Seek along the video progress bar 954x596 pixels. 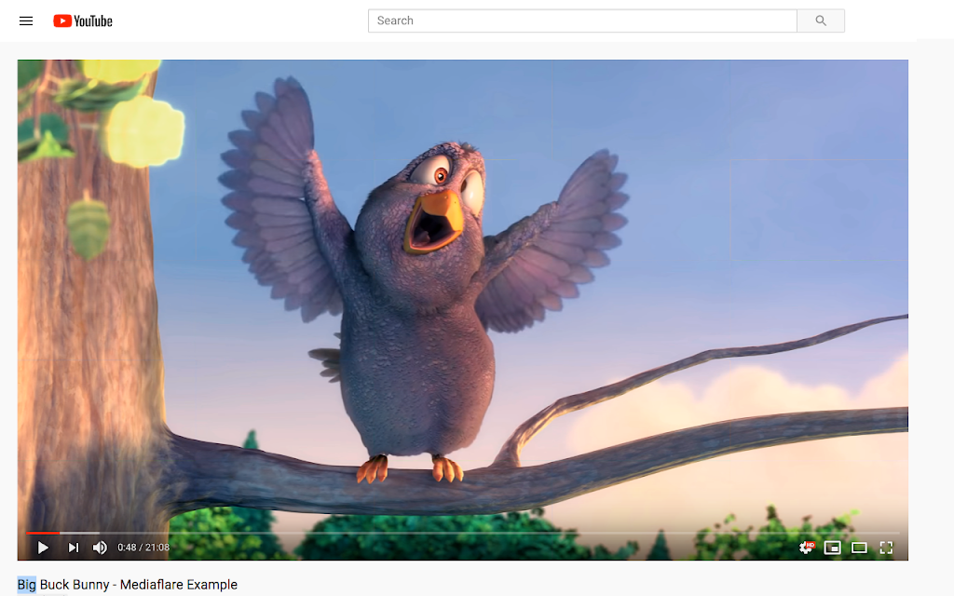coord(462,533)
